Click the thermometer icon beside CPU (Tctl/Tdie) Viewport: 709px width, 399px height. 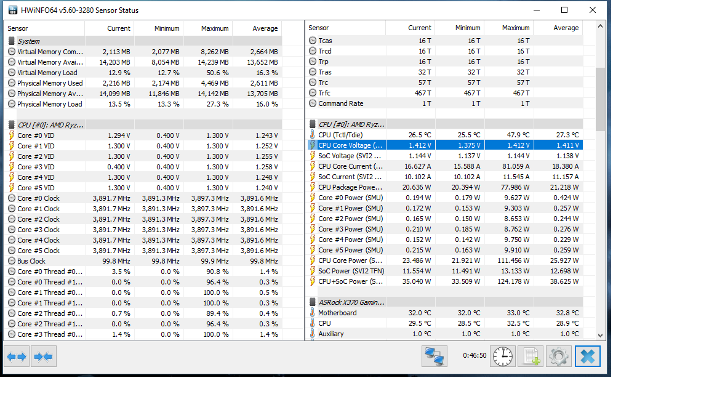(x=313, y=134)
